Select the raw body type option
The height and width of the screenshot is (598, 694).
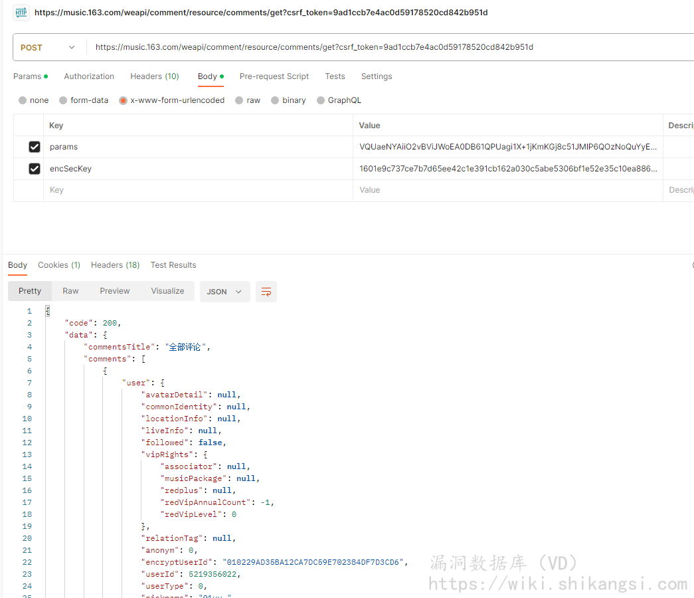coord(239,100)
